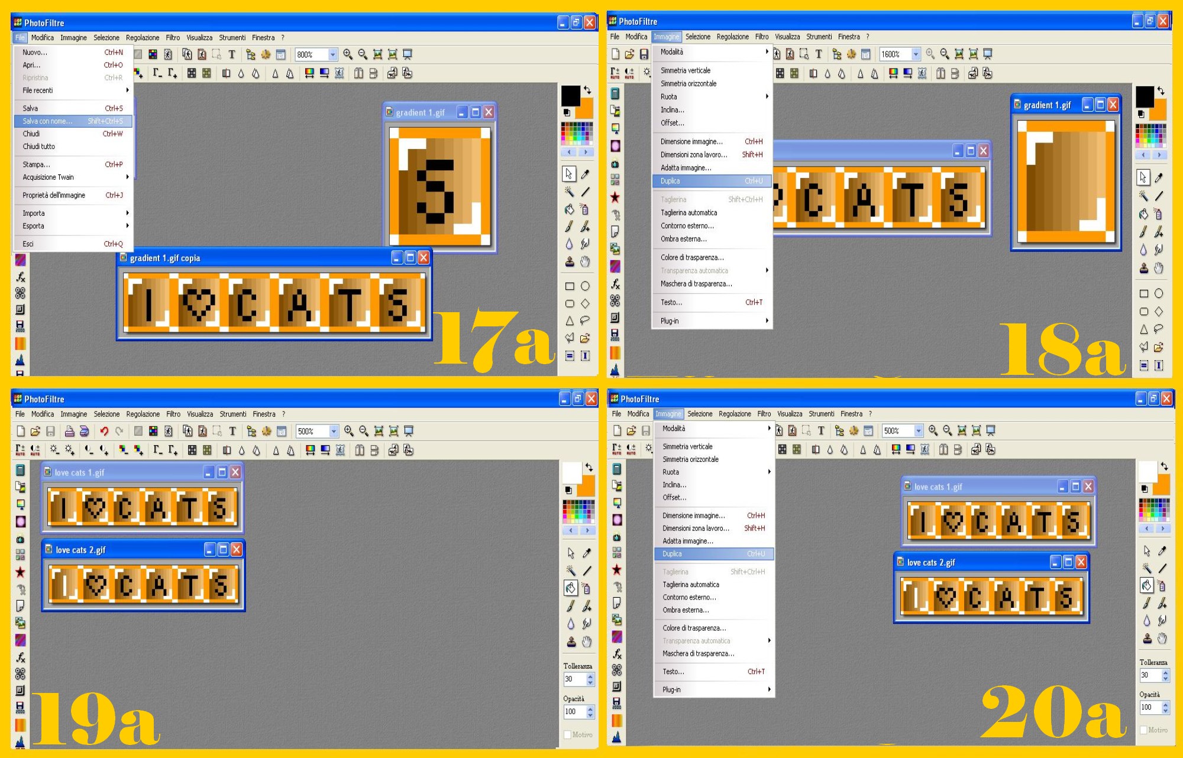
Task: Enable the Motivo checkbox in panel 19a
Action: 567,734
